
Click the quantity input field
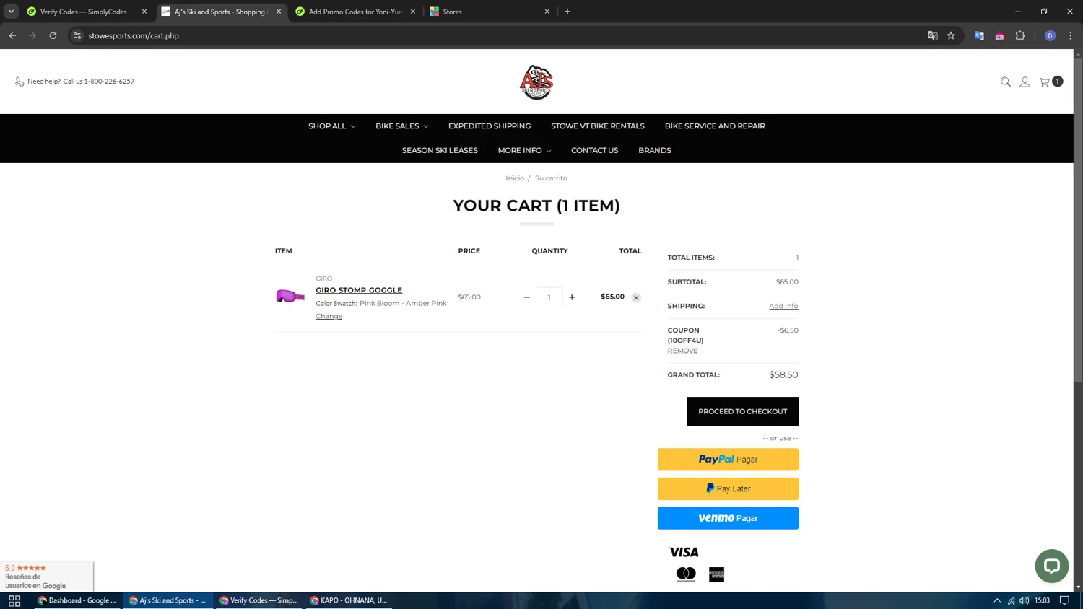coord(549,297)
